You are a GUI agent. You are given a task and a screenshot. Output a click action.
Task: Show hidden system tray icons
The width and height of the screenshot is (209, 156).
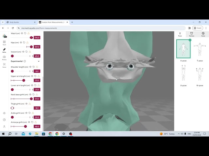point(179,134)
